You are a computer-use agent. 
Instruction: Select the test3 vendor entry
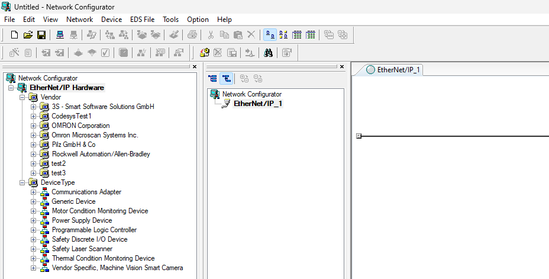point(59,173)
